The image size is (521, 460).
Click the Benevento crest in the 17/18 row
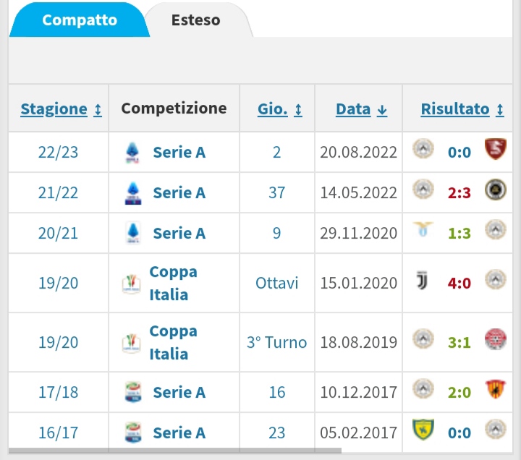pyautogui.click(x=496, y=391)
